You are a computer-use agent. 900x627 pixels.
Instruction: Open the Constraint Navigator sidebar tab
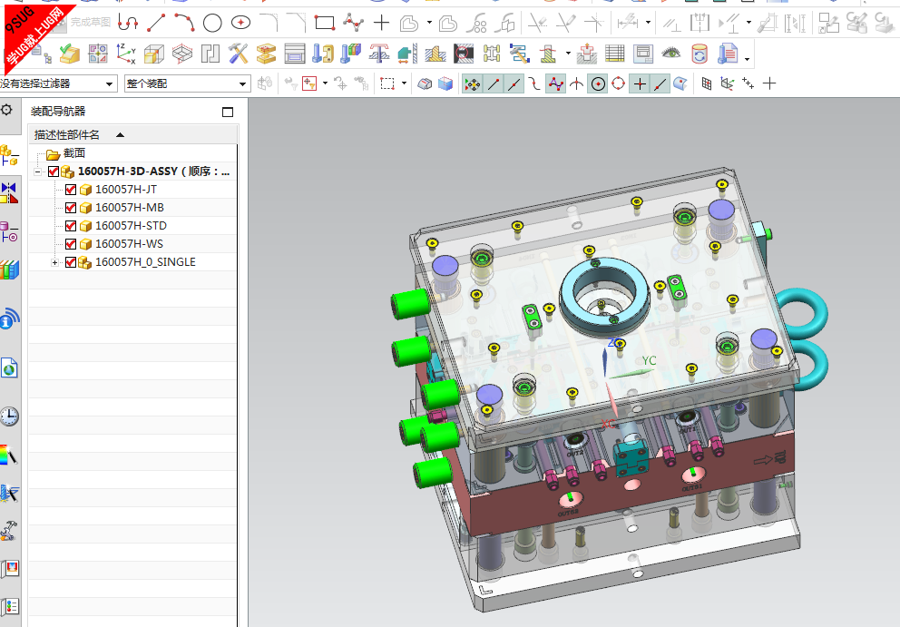click(9, 193)
